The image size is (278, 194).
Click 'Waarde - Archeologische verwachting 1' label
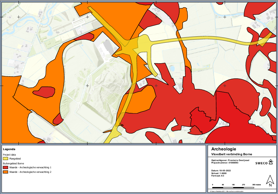click(x=30, y=167)
